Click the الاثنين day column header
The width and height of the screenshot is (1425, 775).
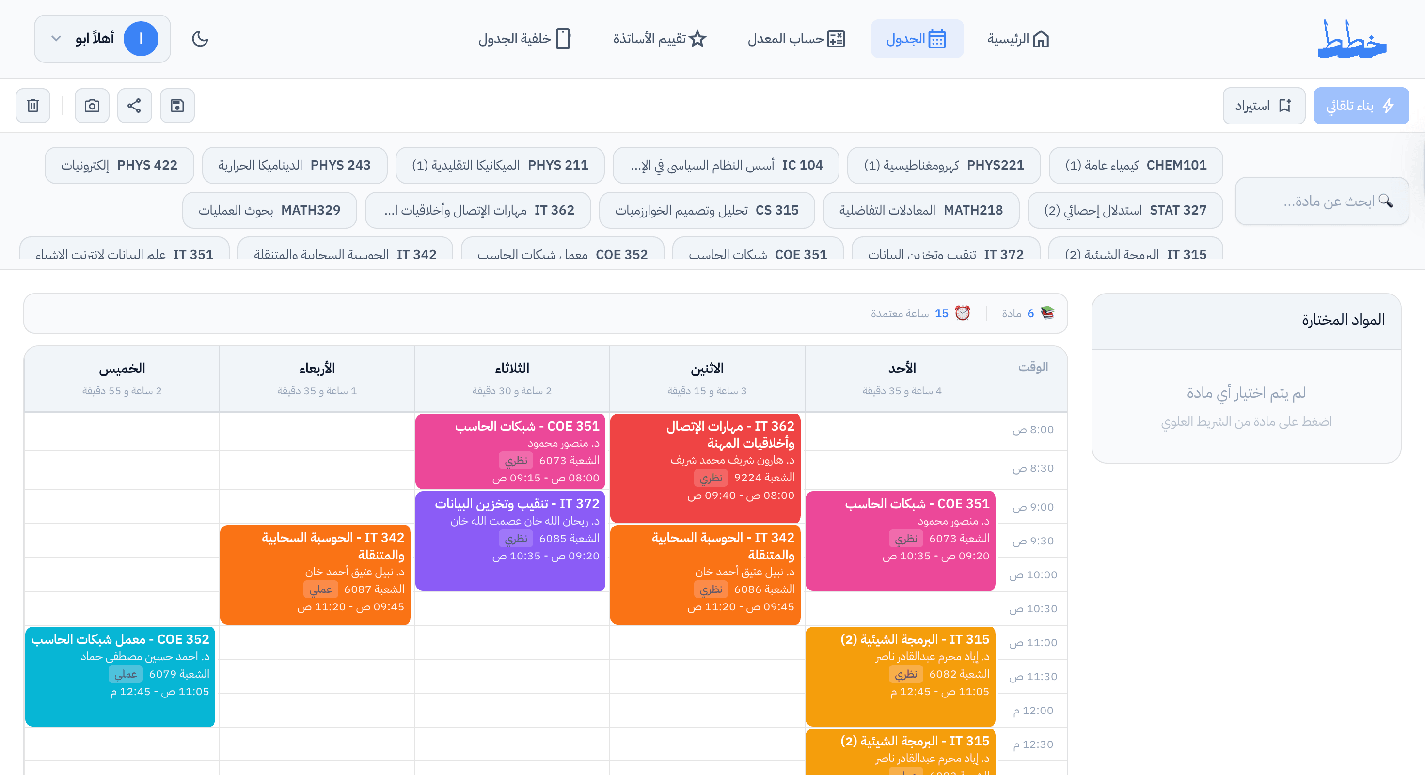click(x=707, y=379)
